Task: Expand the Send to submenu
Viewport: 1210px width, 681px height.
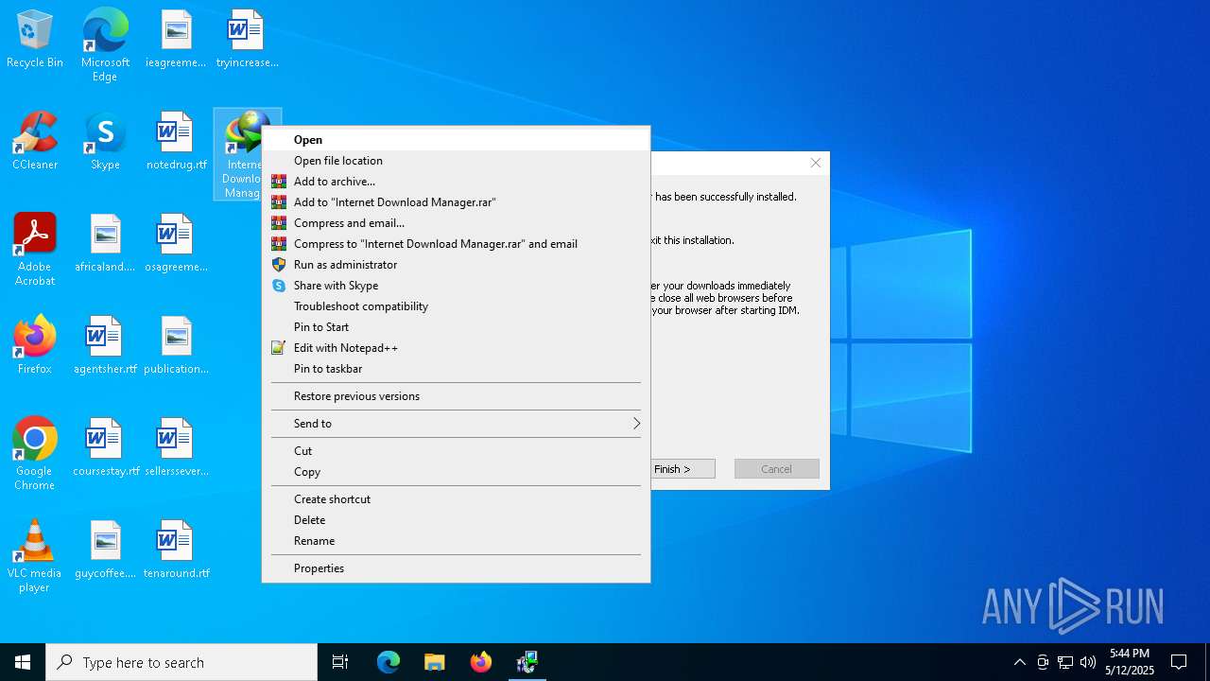Action: point(456,424)
